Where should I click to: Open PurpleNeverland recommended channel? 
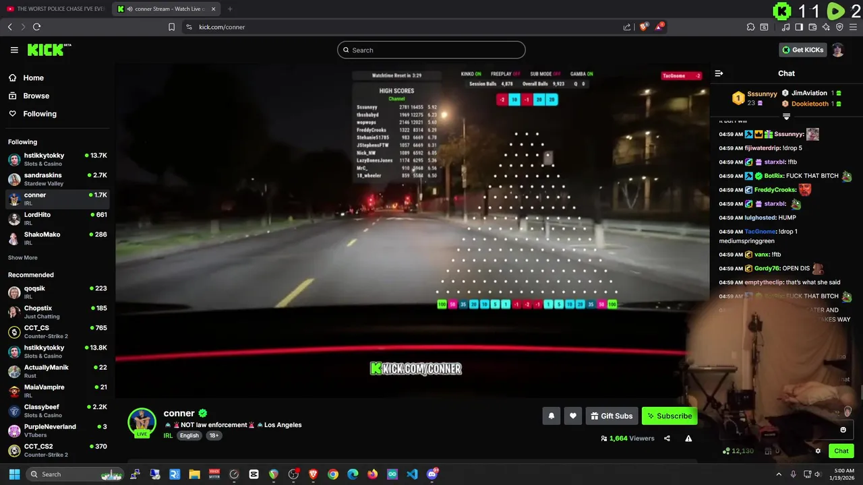57,430
